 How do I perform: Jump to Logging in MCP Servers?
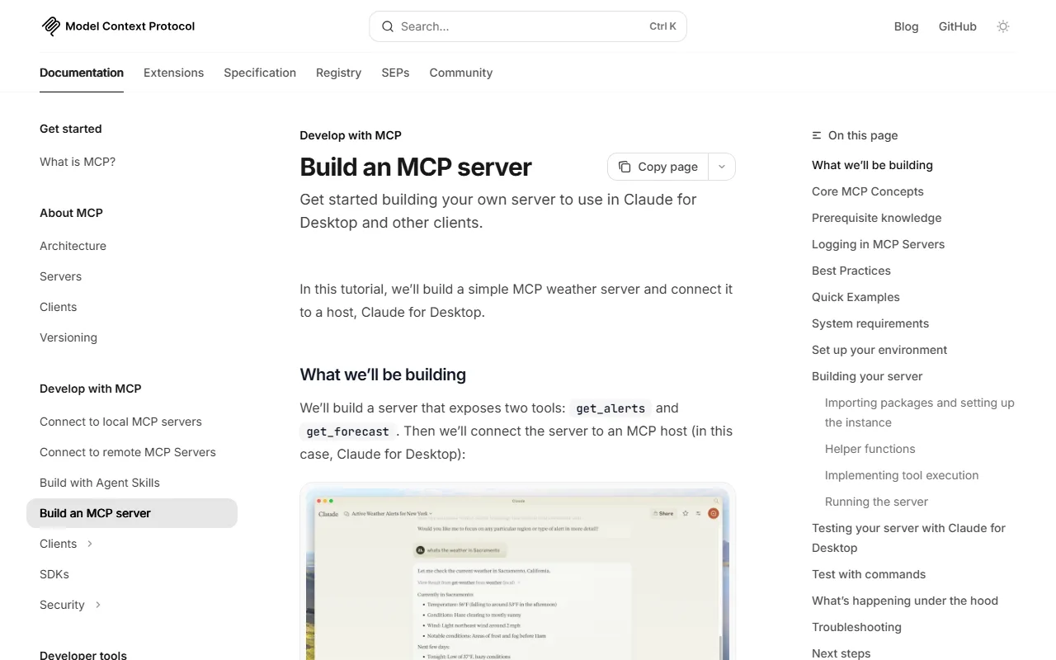(x=878, y=244)
